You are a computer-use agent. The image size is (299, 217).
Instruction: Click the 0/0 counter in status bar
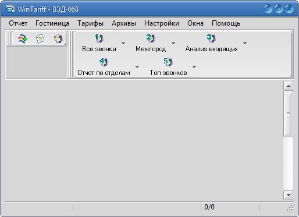209,207
